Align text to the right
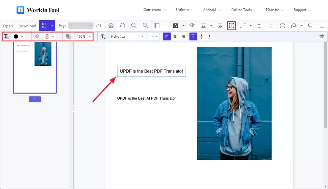The height and width of the screenshot is (189, 328). [183, 37]
